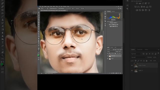Click the 100% zoom button
Screen dimensions: 160x90
[x=73, y=8]
